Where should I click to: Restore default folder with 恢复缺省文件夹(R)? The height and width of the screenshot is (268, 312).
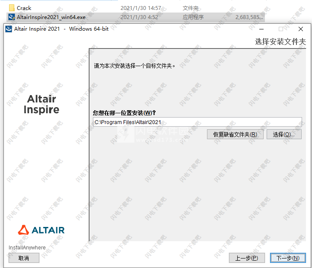click(235, 134)
